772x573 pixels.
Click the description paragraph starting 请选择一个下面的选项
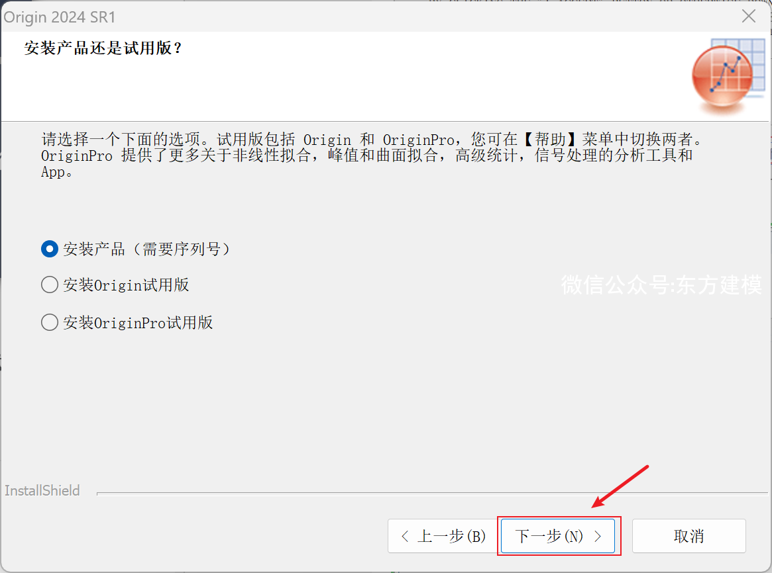pyautogui.click(x=371, y=155)
